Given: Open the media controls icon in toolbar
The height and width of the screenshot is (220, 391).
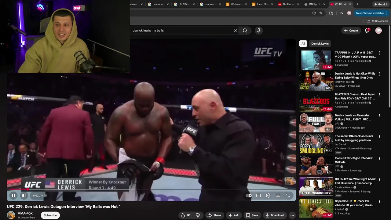Looking at the screenshot, I should click(342, 13).
